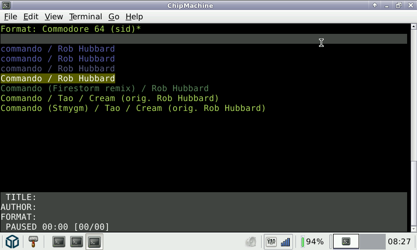Click the gray search input bar
This screenshot has width=417, height=250.
coord(203,39)
